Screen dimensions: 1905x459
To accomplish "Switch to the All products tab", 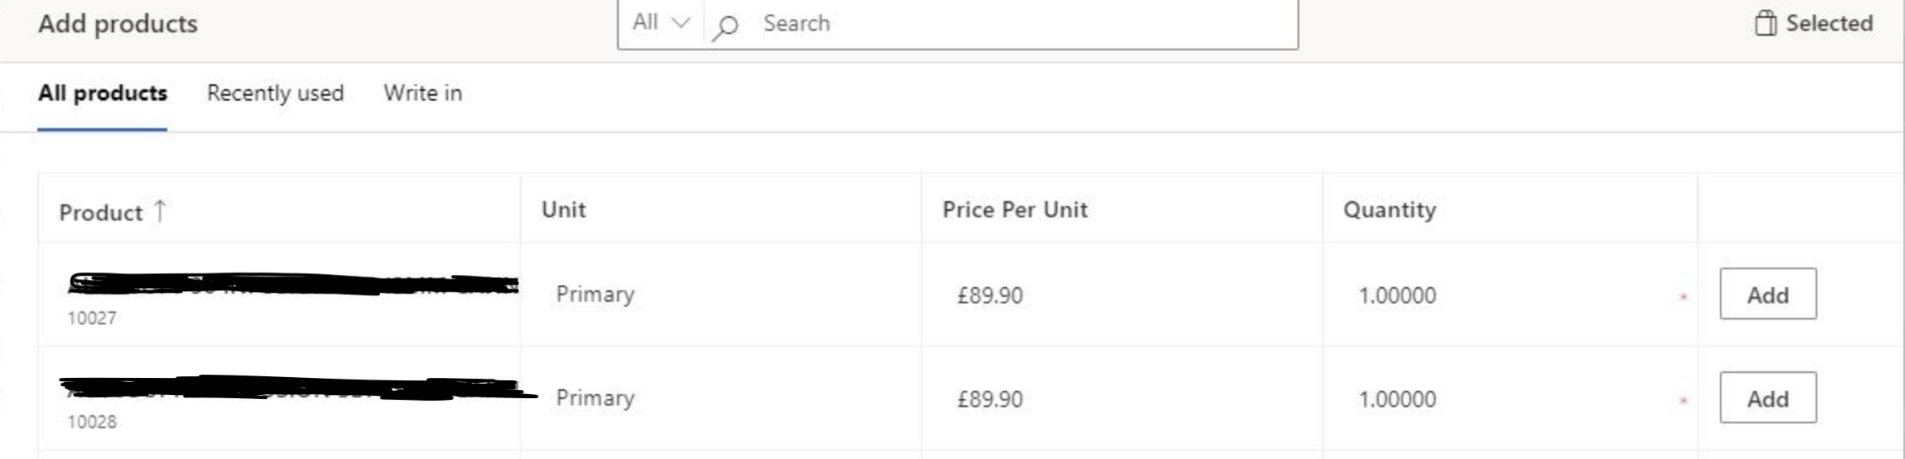I will (x=102, y=93).
